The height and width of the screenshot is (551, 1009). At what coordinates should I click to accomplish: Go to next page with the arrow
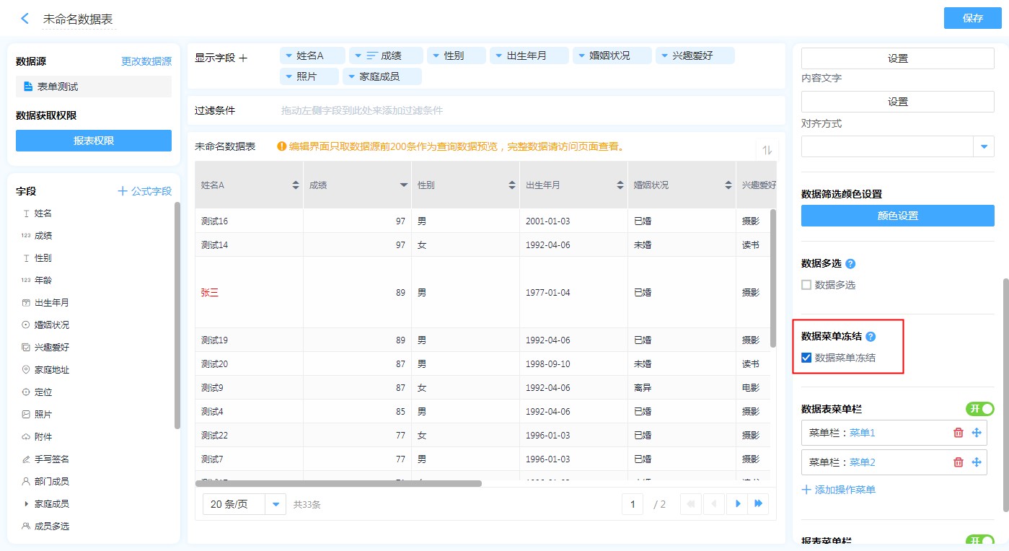[x=737, y=504]
